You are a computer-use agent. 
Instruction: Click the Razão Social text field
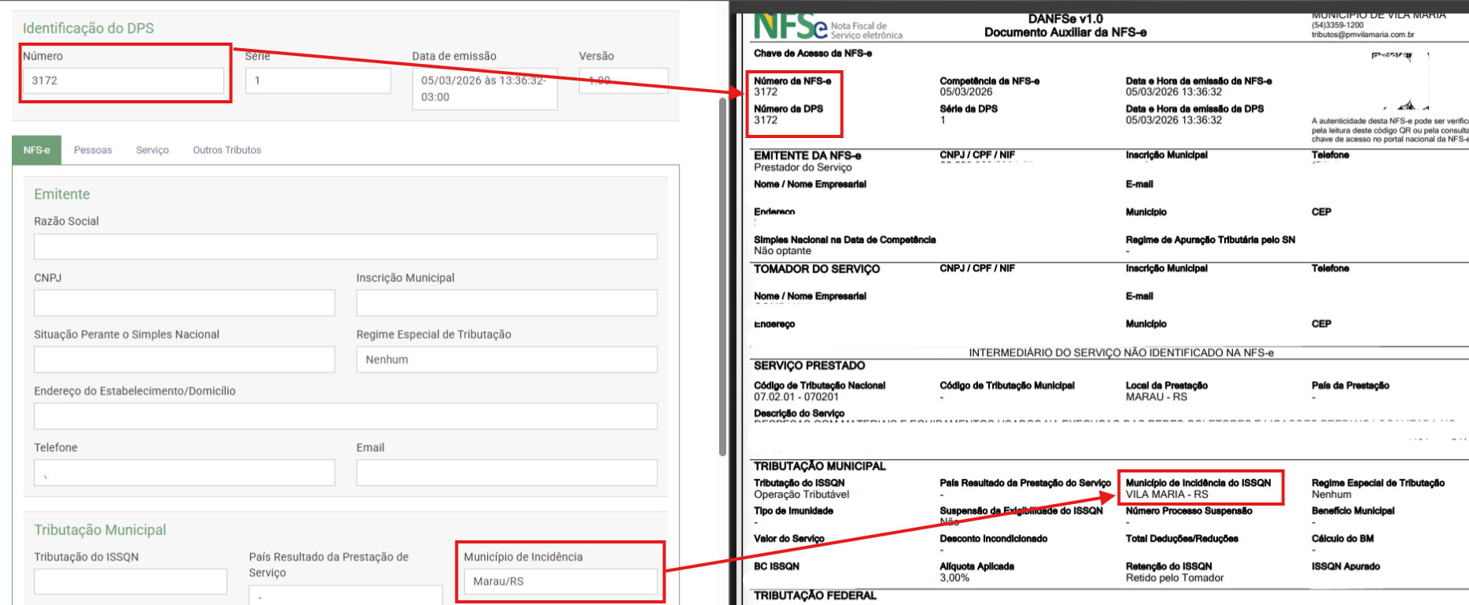click(345, 246)
